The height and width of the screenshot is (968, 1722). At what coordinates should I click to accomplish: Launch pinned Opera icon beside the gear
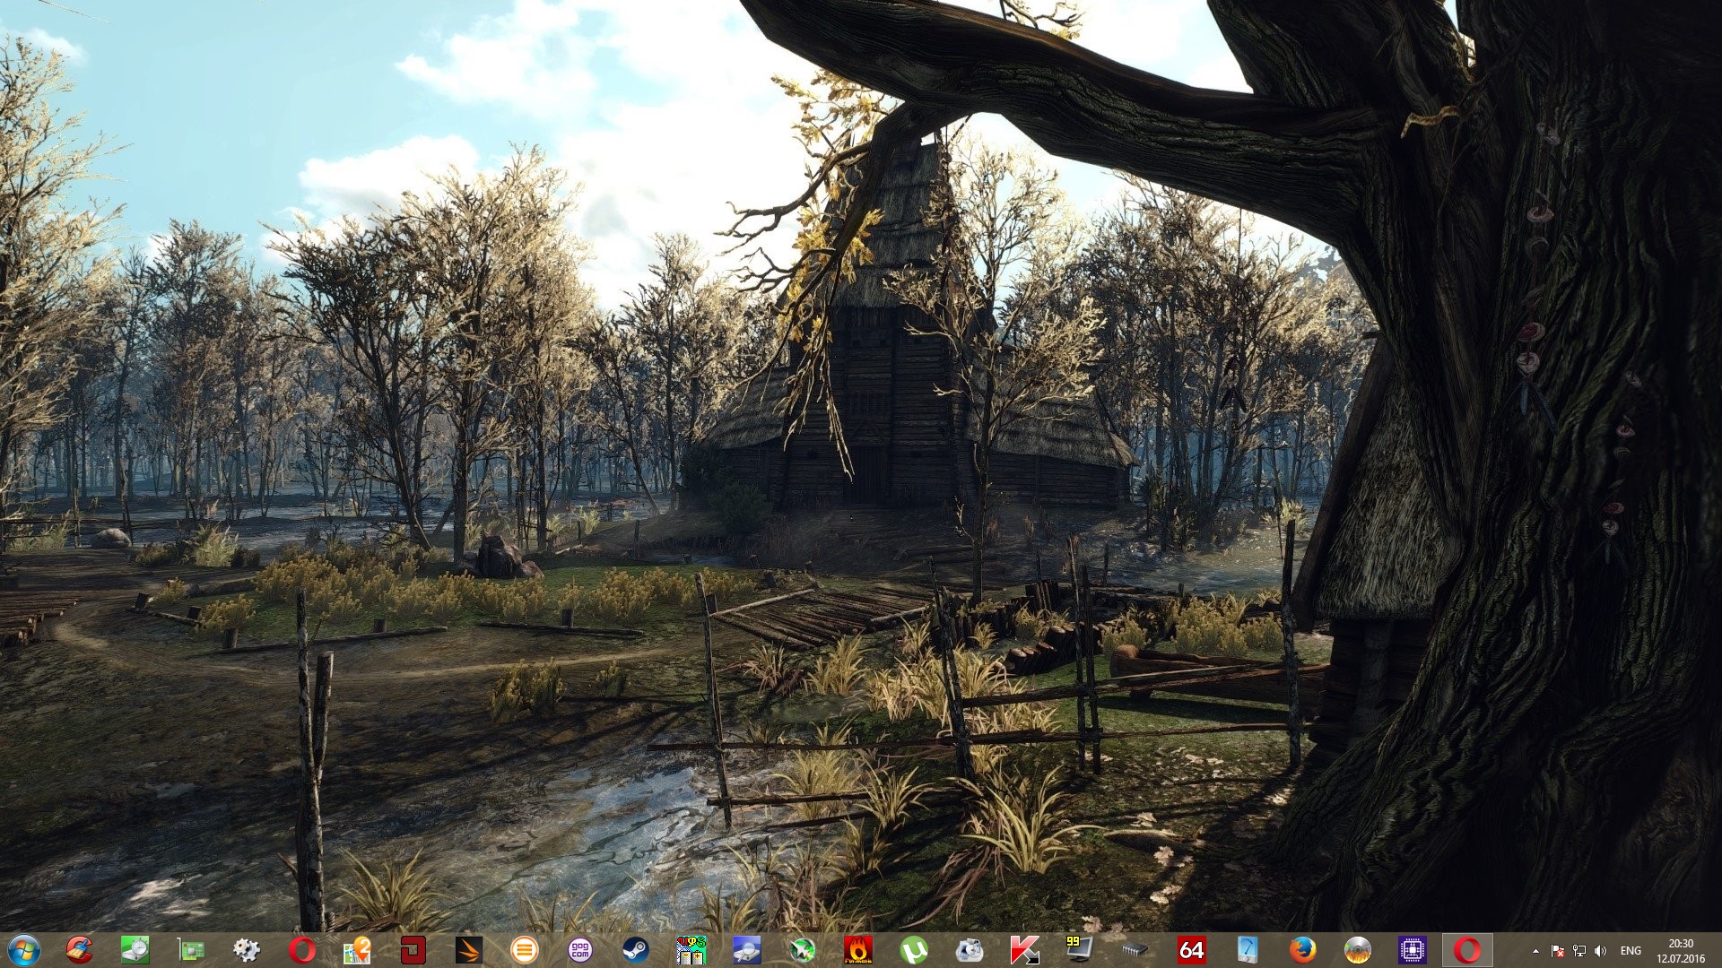pos(302,950)
